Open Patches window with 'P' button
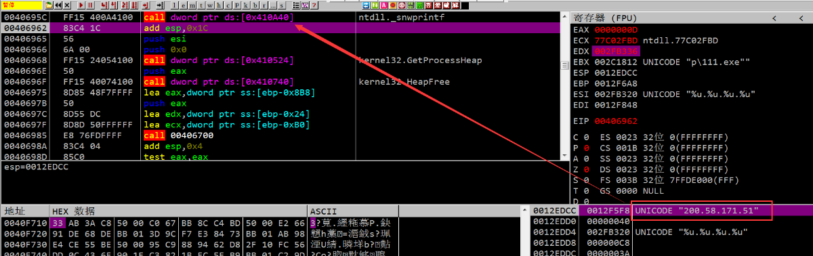Image resolution: width=813 pixels, height=256 pixels. [236, 5]
